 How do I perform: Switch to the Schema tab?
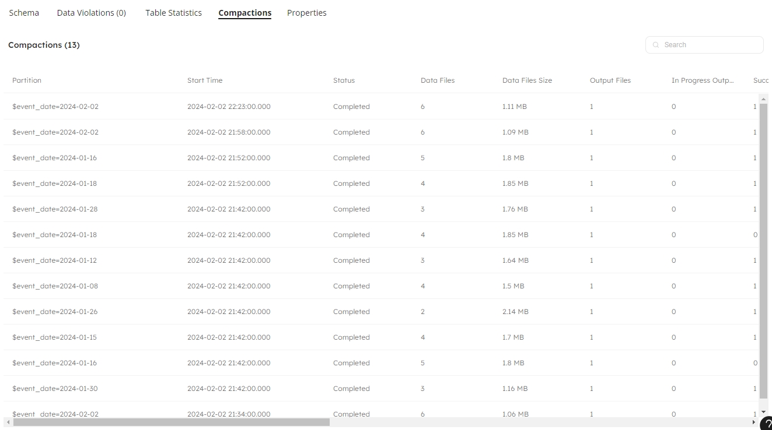pos(24,13)
